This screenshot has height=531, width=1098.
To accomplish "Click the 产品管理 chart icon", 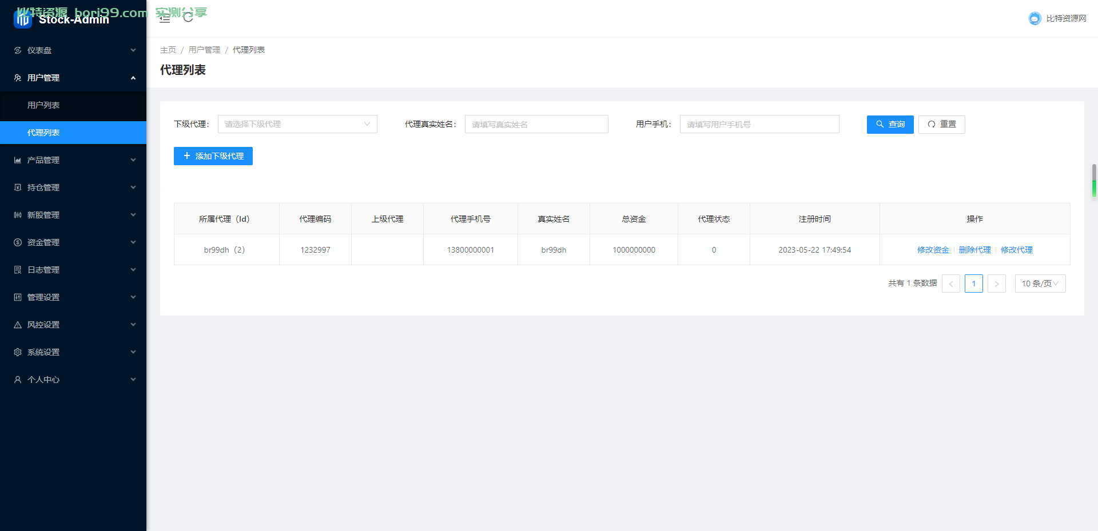I will point(18,160).
